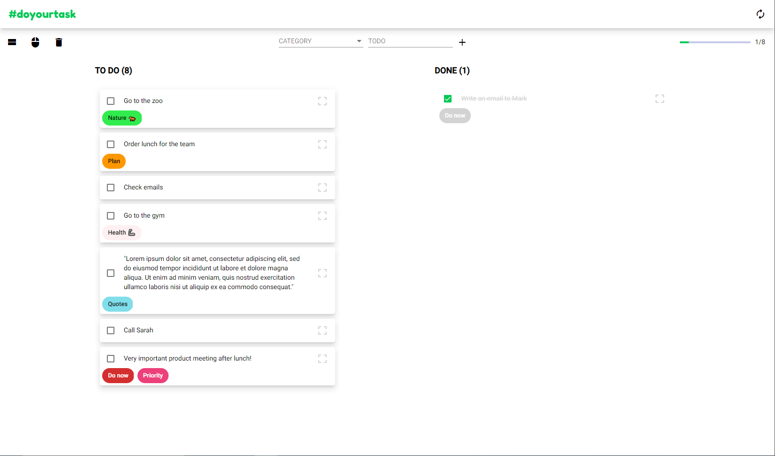Click the 1/8 progress bar

click(714, 42)
